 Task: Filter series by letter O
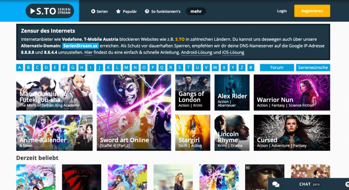point(144,68)
